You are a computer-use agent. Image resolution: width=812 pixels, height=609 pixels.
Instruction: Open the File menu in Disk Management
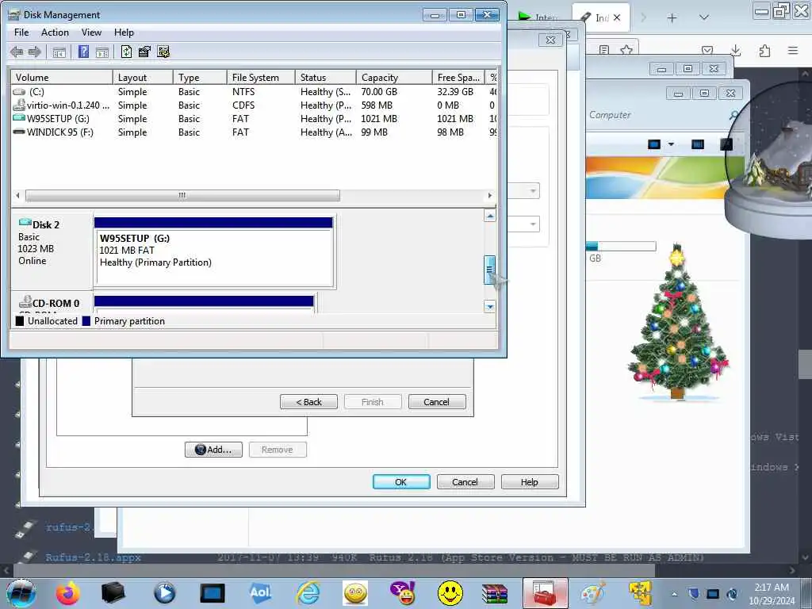(x=21, y=32)
